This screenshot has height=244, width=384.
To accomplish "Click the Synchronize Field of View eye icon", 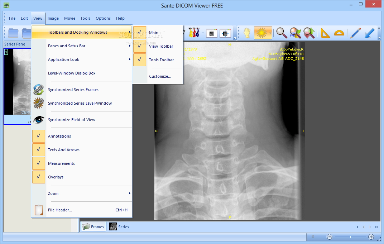I will point(38,120).
